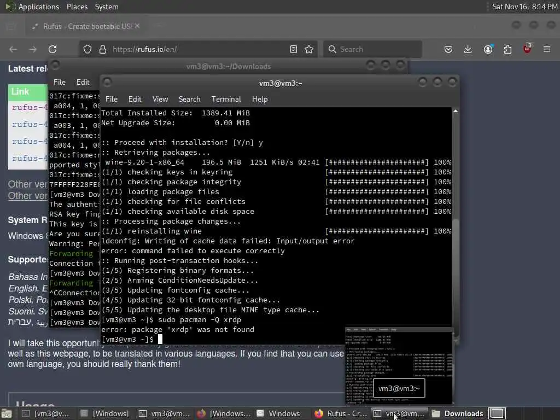This screenshot has width=560, height=420.
Task: Switch to Rufus - Cr... taskbar entry
Action: 341,413
